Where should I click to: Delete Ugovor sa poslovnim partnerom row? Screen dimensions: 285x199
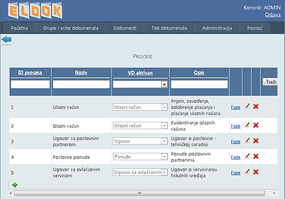point(256,141)
